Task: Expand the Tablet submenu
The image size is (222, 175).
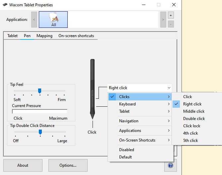Action: tap(140, 111)
